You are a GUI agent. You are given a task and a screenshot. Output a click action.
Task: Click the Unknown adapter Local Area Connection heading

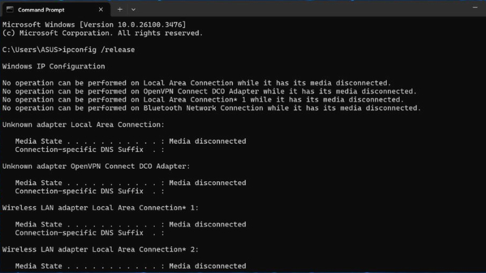(83, 125)
